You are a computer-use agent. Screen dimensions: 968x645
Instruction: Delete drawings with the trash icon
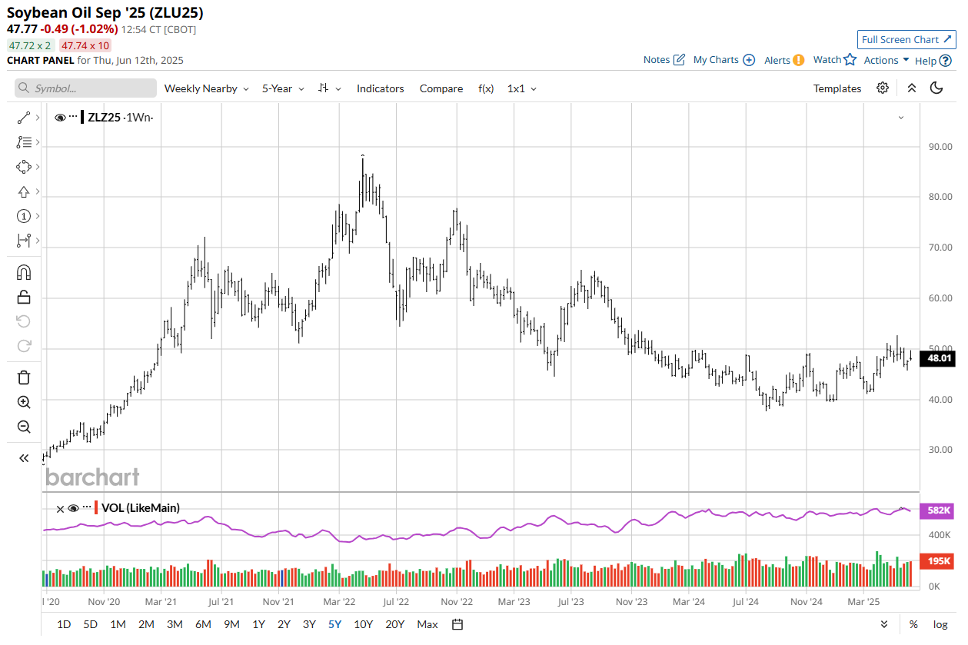[24, 377]
